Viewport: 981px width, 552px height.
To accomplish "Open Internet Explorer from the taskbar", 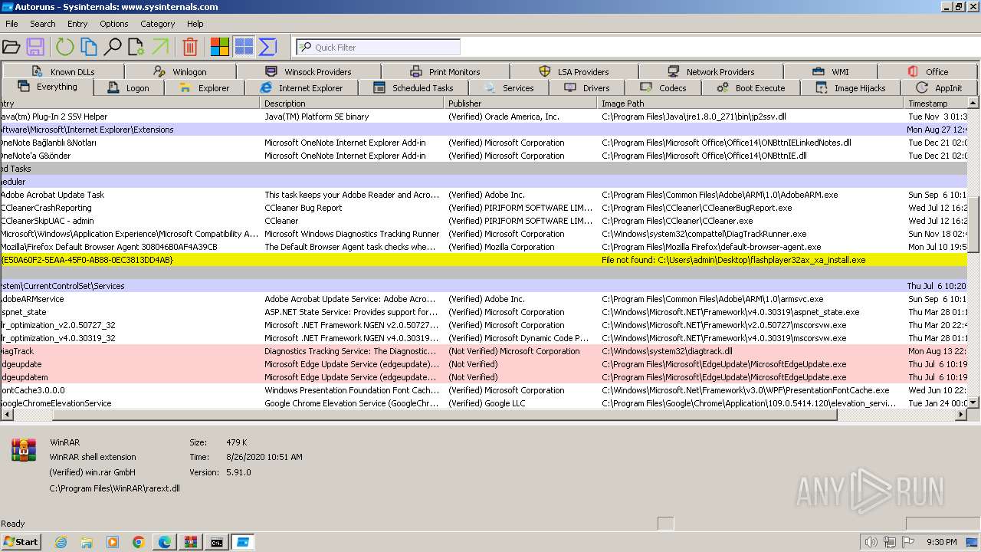I will point(61,542).
